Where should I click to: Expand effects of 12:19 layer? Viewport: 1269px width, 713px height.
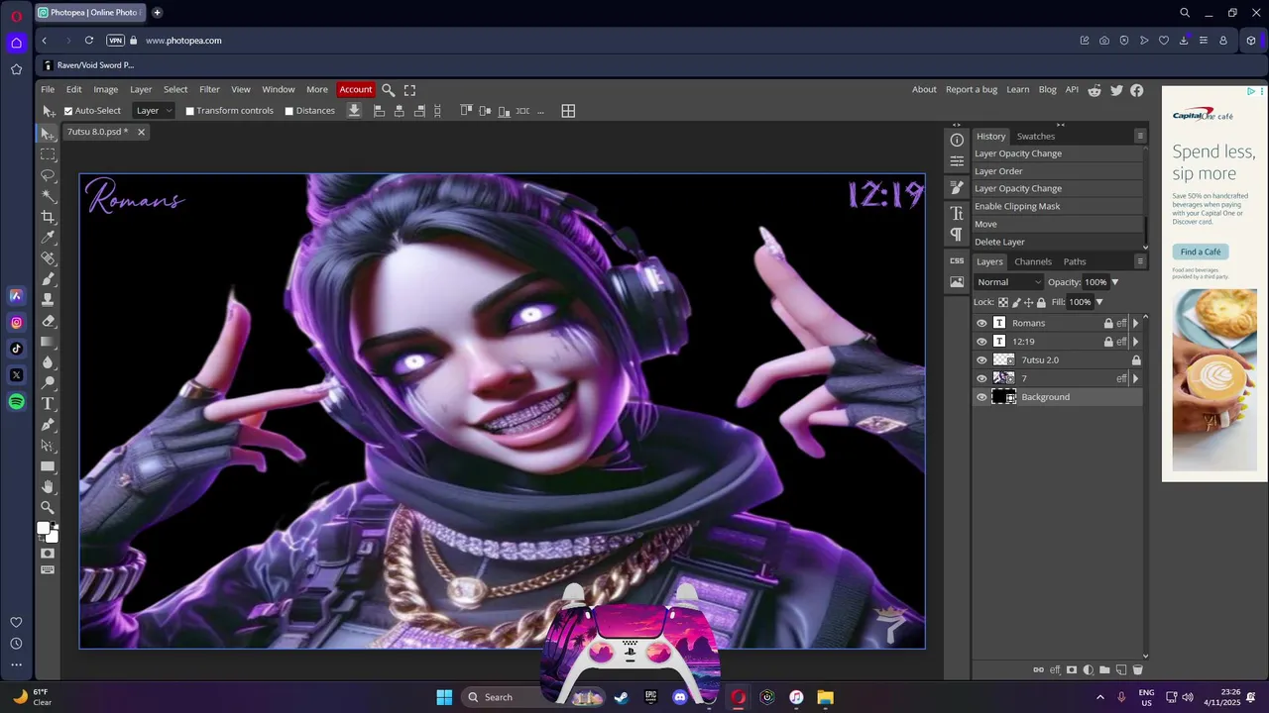(1135, 342)
